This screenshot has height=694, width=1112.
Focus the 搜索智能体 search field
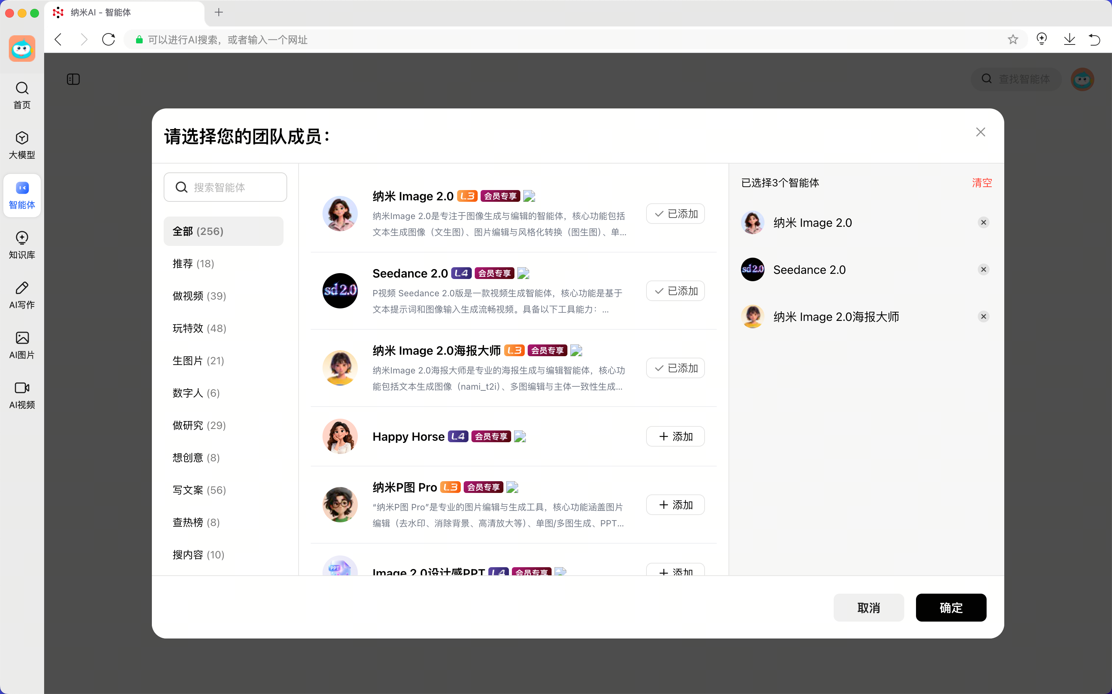click(x=225, y=187)
